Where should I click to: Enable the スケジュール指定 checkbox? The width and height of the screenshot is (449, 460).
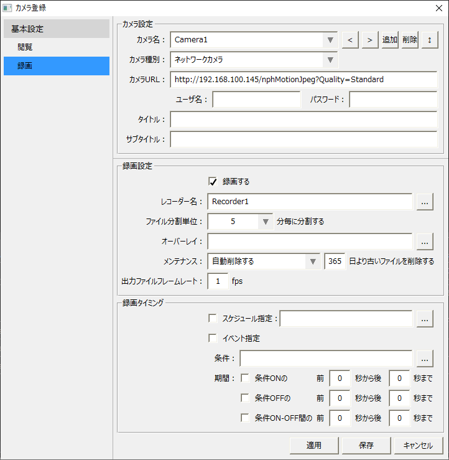pos(213,318)
